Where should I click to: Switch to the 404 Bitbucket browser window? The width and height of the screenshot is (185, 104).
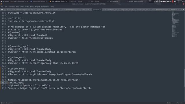20,1
